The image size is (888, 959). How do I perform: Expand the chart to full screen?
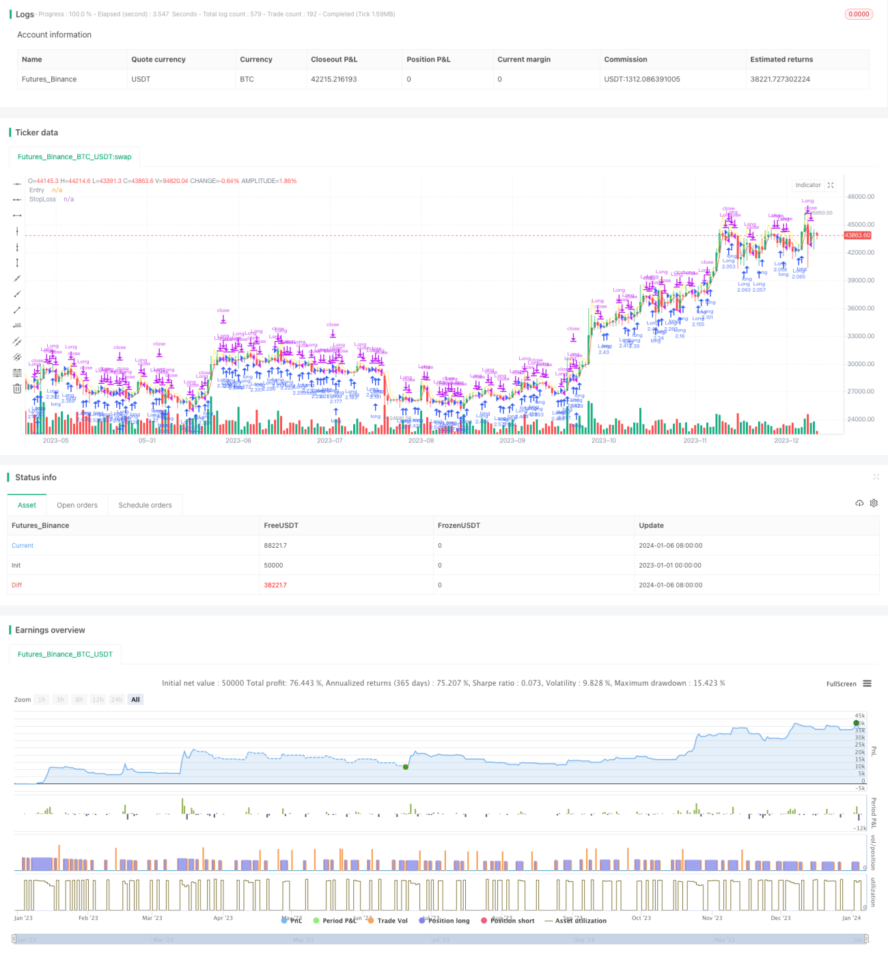pos(831,185)
